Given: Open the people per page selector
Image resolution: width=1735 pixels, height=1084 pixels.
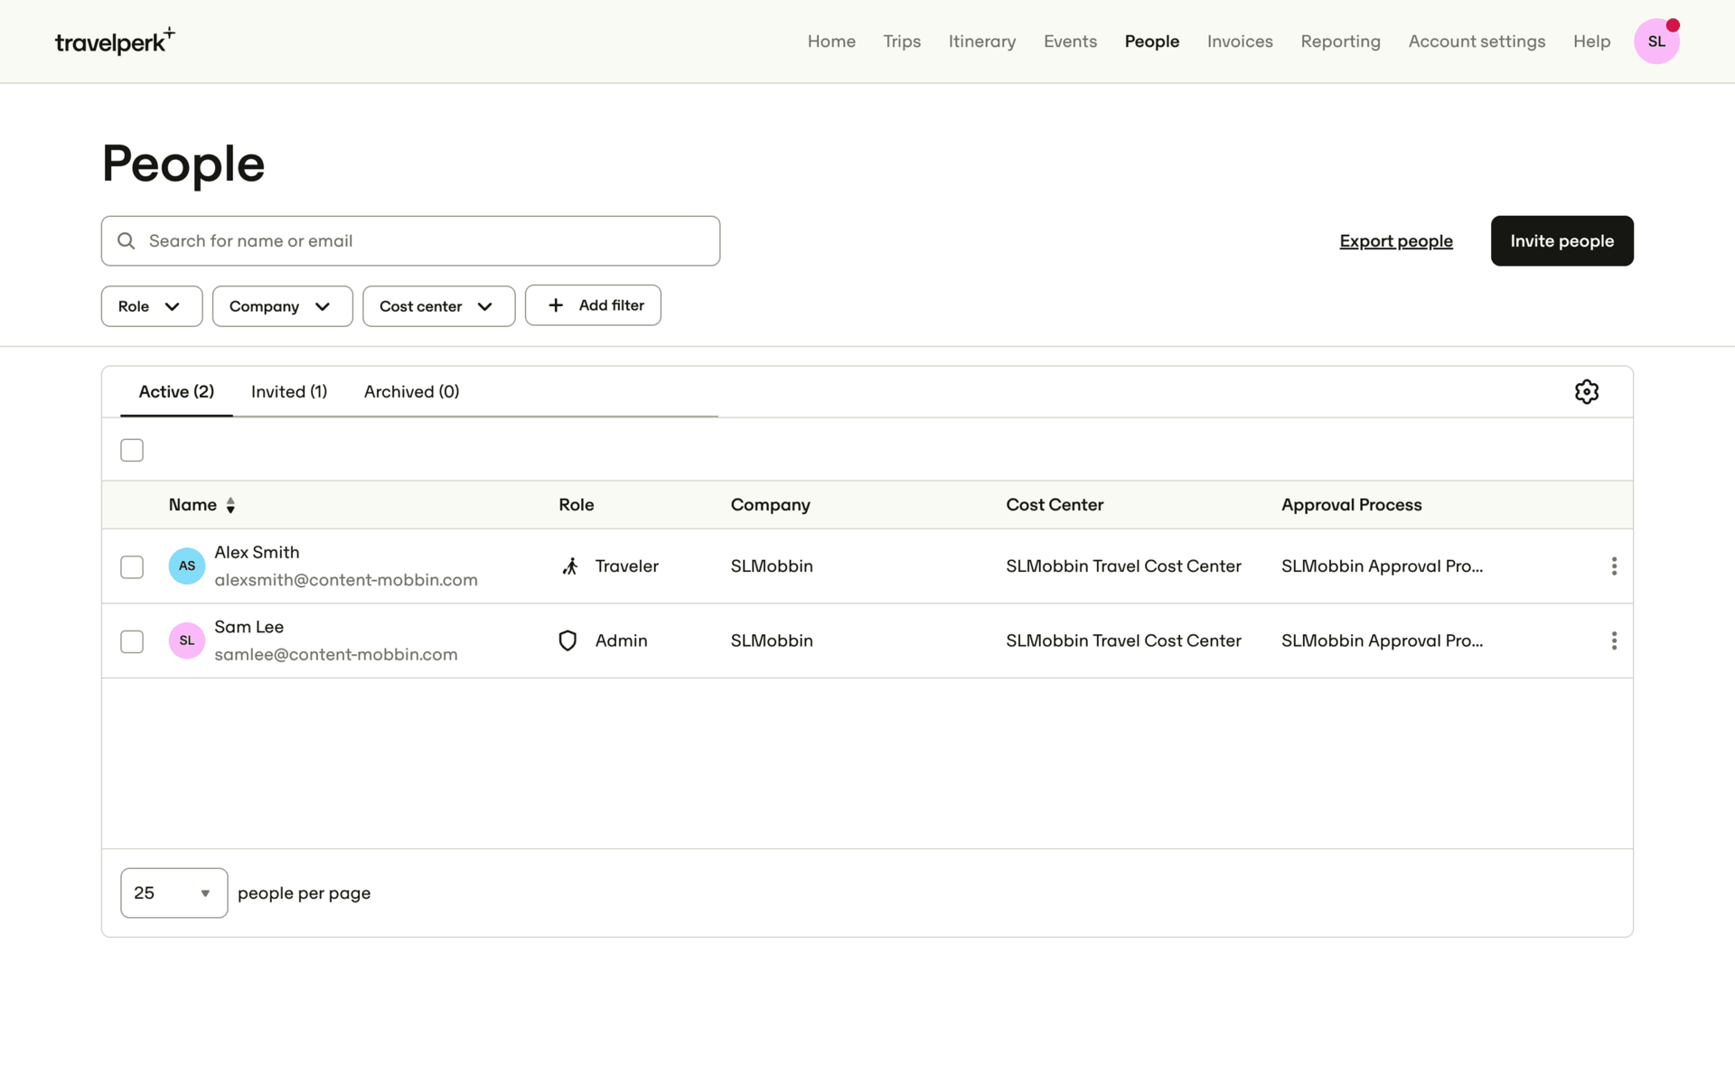Looking at the screenshot, I should click(173, 892).
